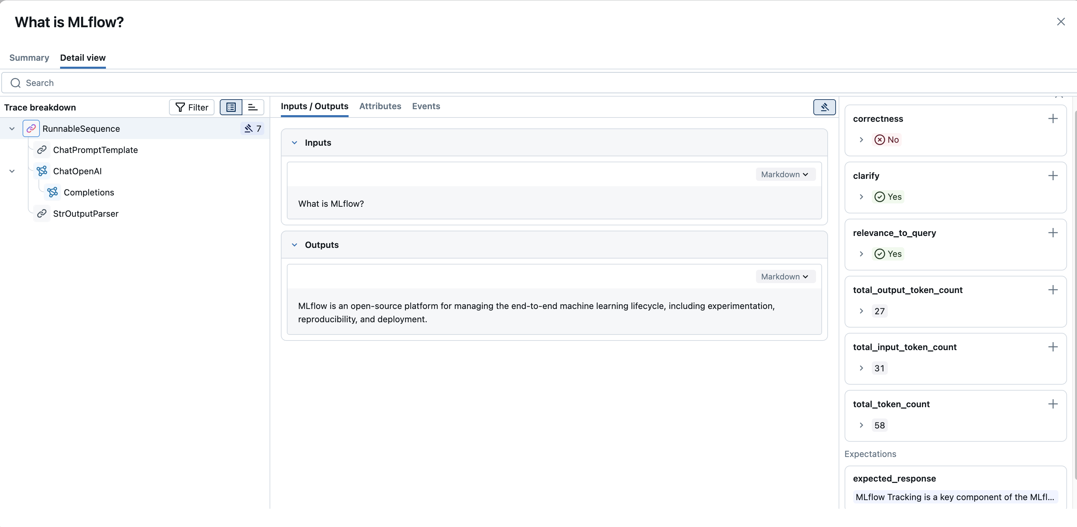The width and height of the screenshot is (1077, 527).
Task: Open Markdown dropdown in Inputs section
Action: (x=785, y=174)
